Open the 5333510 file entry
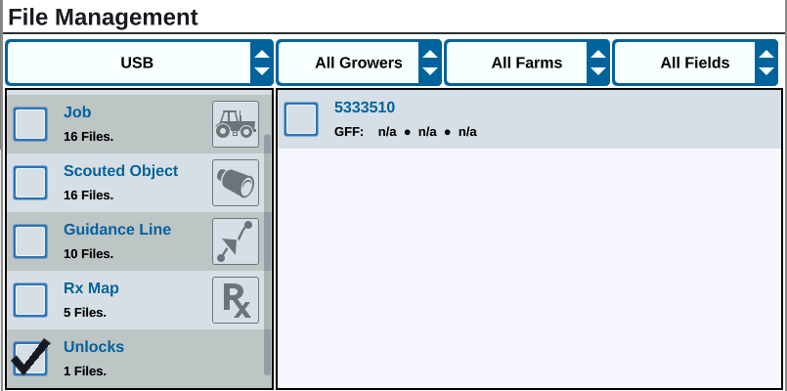This screenshot has height=391, width=787. [x=365, y=108]
